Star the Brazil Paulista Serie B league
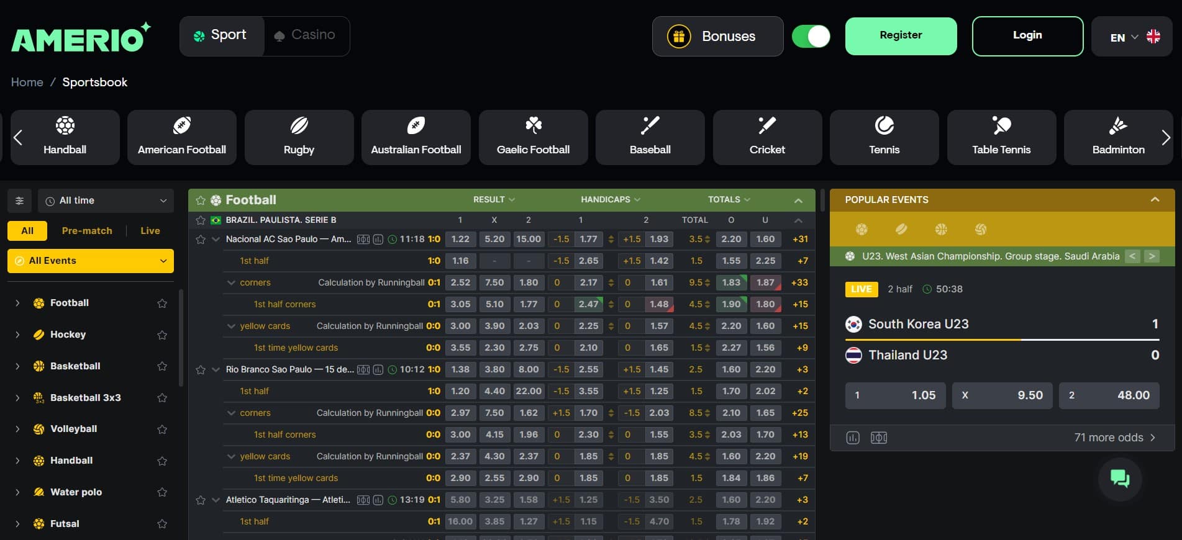The width and height of the screenshot is (1182, 540). [x=200, y=220]
